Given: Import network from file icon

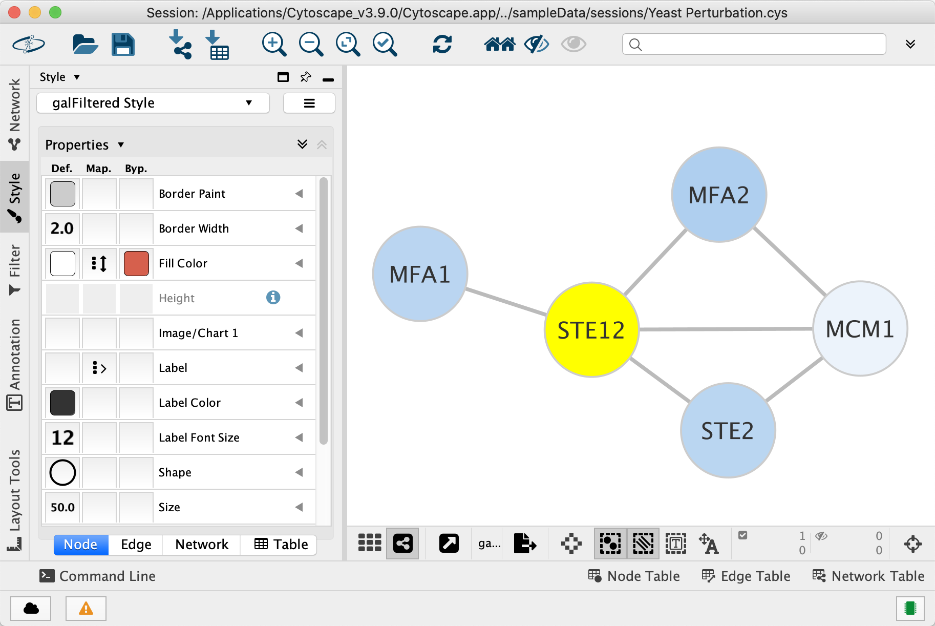Looking at the screenshot, I should tap(180, 44).
